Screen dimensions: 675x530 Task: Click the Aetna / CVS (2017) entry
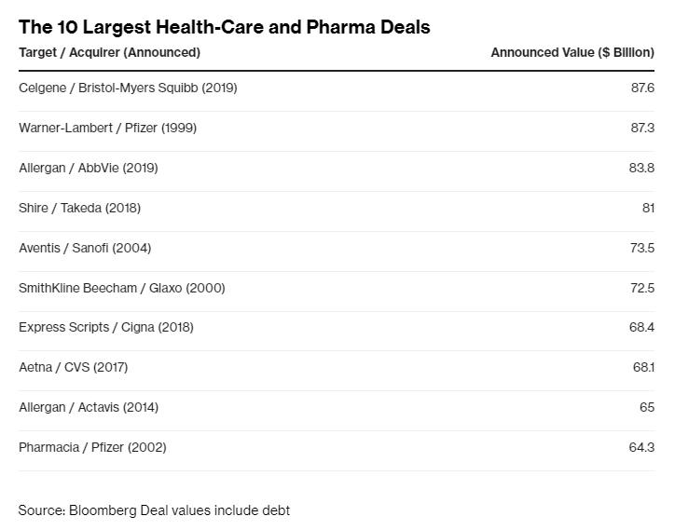coord(74,367)
